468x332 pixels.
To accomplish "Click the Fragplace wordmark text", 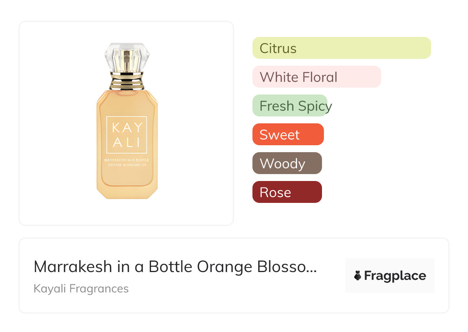I will 395,276.
